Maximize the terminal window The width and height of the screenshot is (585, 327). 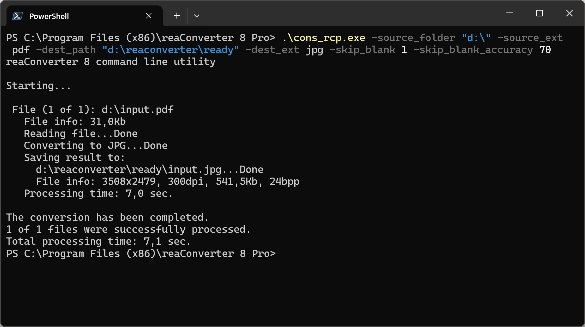pyautogui.click(x=539, y=13)
